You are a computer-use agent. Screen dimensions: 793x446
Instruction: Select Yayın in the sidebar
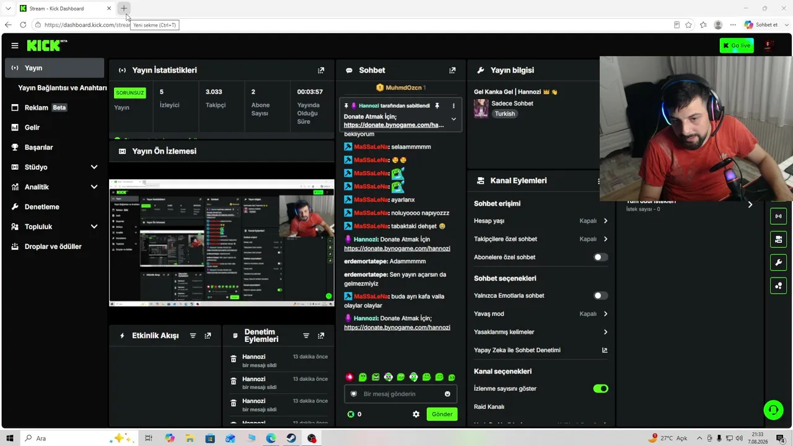pos(55,68)
